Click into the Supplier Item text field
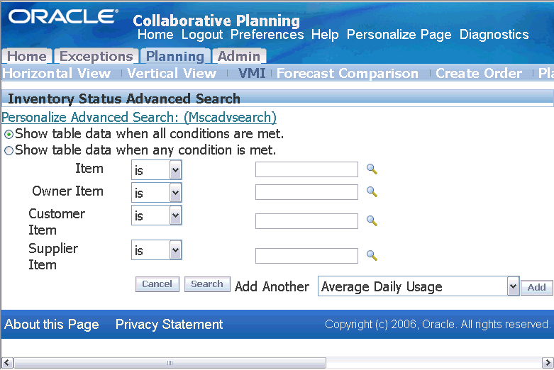Image resolution: width=554 pixels, height=370 pixels. coord(306,256)
